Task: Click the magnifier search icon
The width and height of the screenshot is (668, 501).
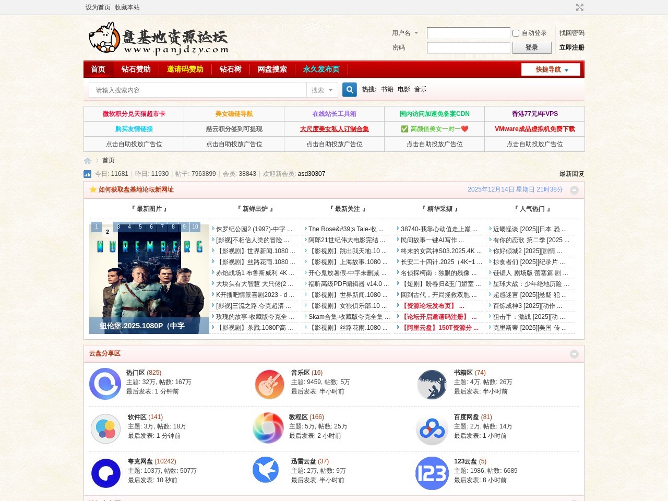Action: tap(349, 90)
